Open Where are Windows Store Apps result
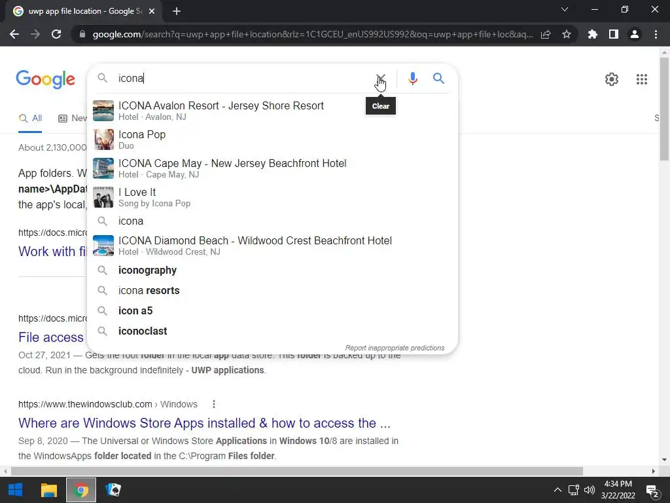Screen dimensions: 670x503 tap(204, 423)
